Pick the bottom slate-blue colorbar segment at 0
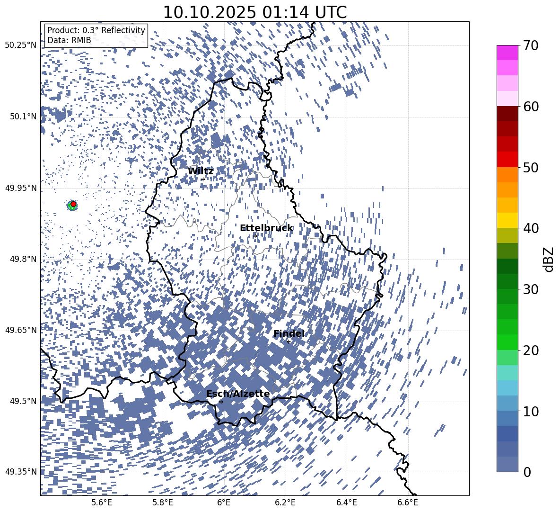560x512 pixels. 507,464
